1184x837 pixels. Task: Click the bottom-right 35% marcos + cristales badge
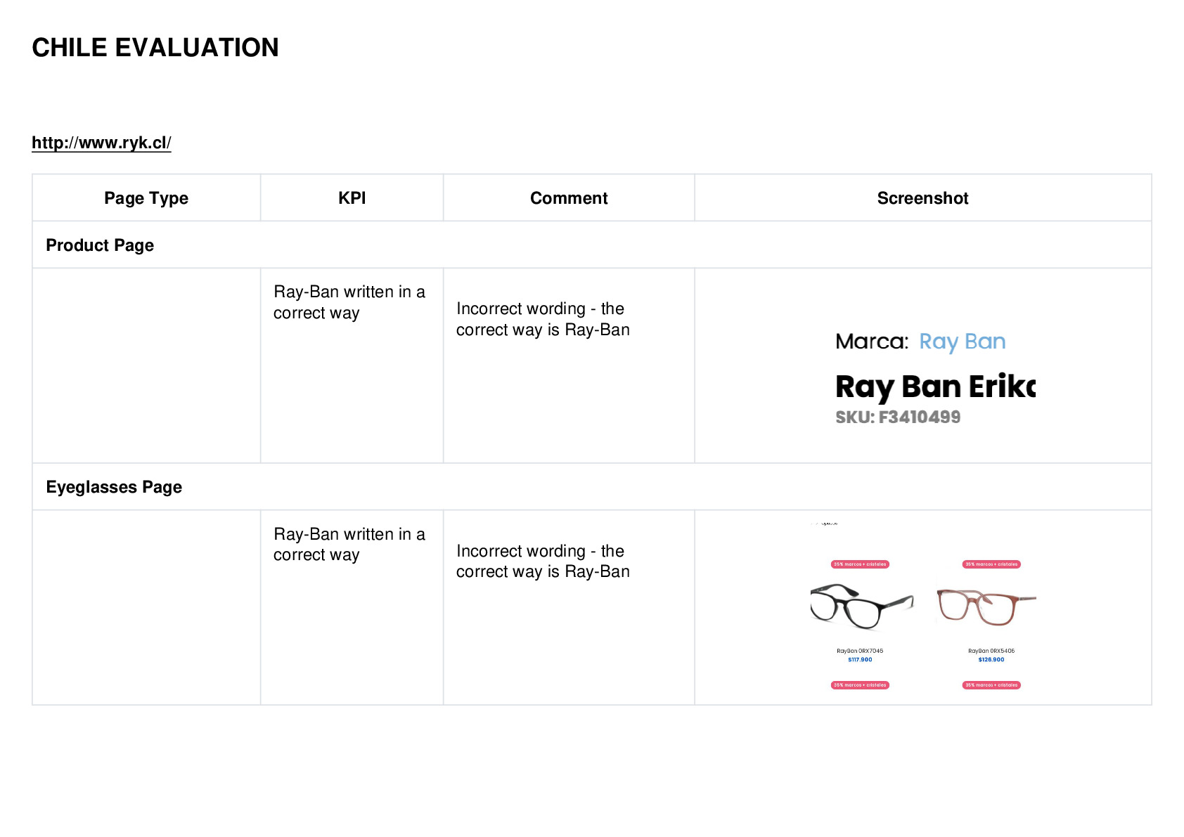(x=991, y=685)
